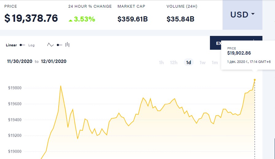Screen dimensions: 275x159
Task: Select the 1d time range
Action: (x=189, y=63)
